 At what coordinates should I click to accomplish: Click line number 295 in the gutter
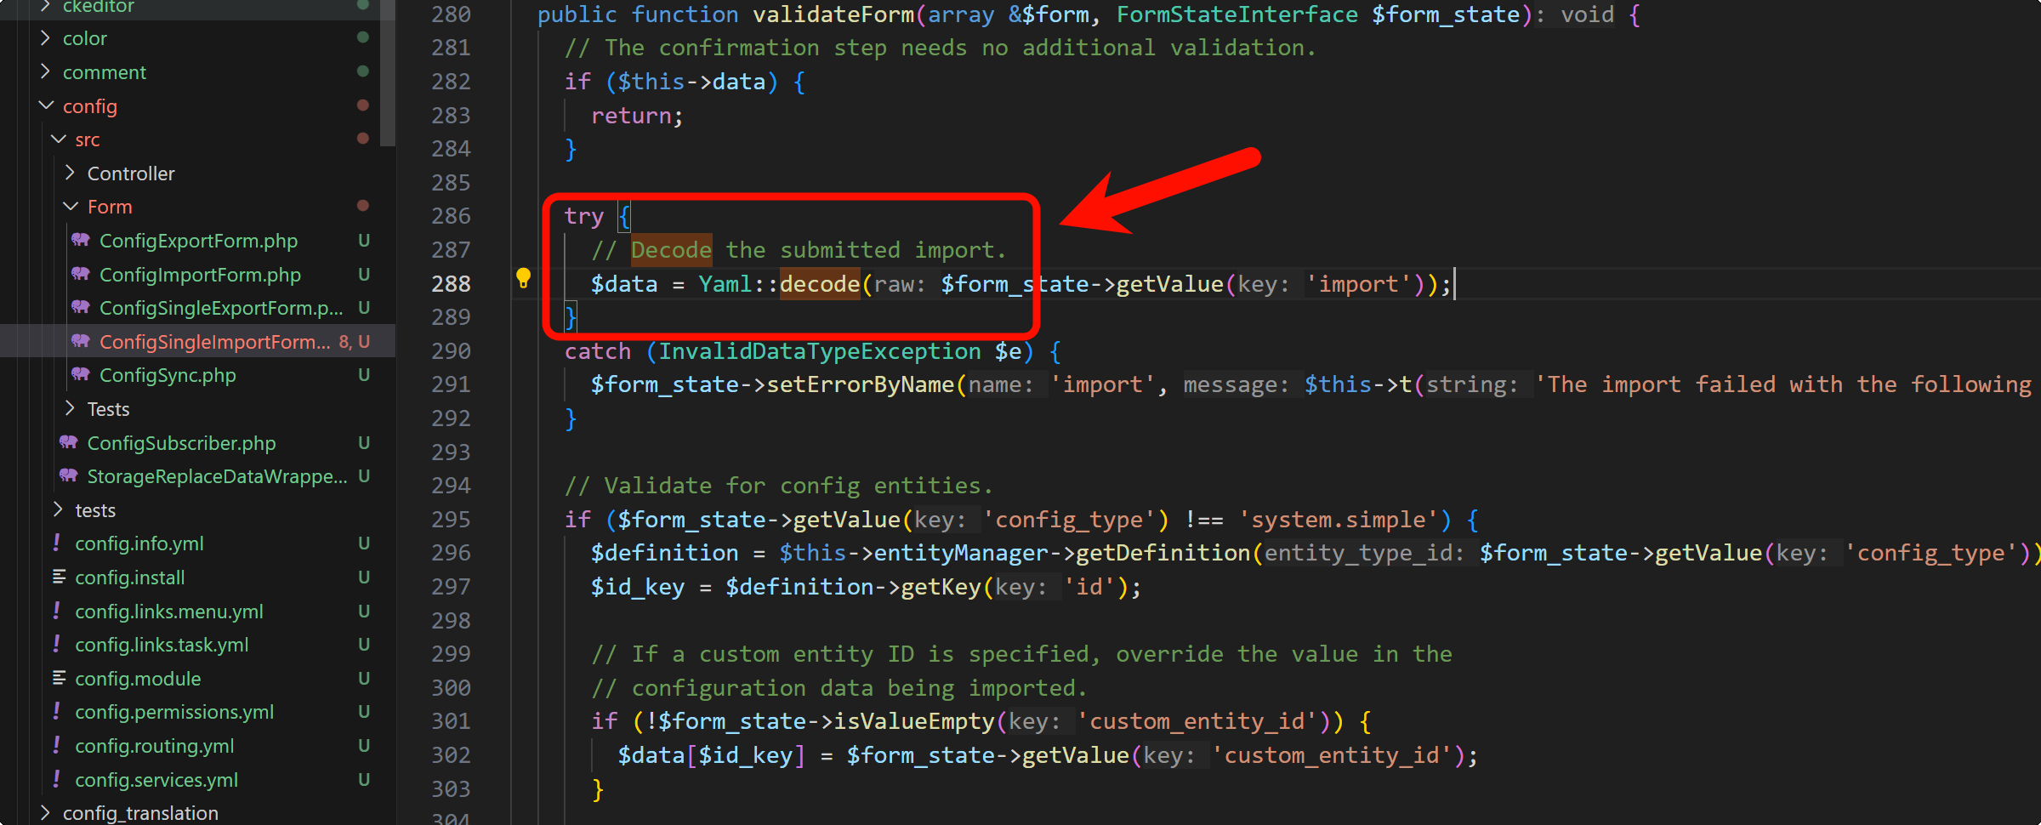pyautogui.click(x=451, y=520)
